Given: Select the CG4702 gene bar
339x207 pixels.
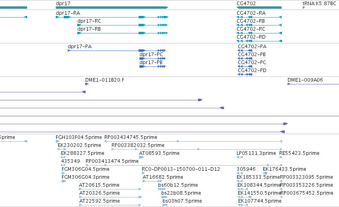Looking at the screenshot, I should [x=259, y=8].
